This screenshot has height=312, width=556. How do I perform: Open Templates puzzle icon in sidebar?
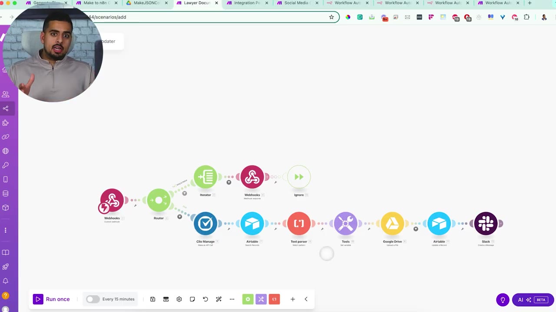pyautogui.click(x=6, y=123)
